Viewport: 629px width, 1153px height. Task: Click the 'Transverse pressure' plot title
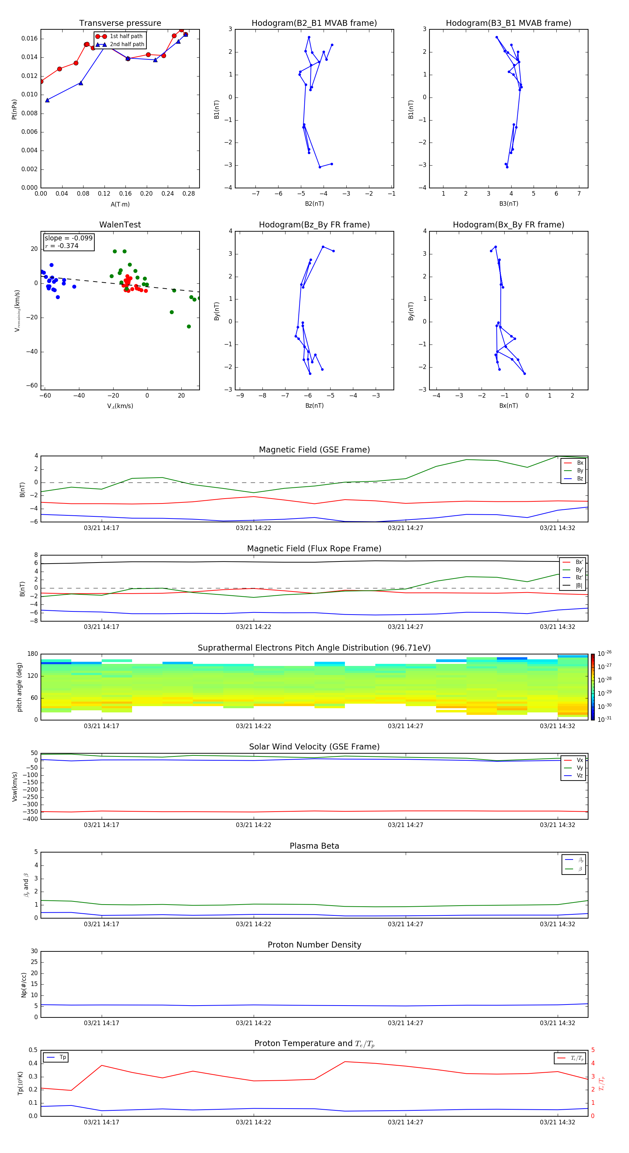120,23
